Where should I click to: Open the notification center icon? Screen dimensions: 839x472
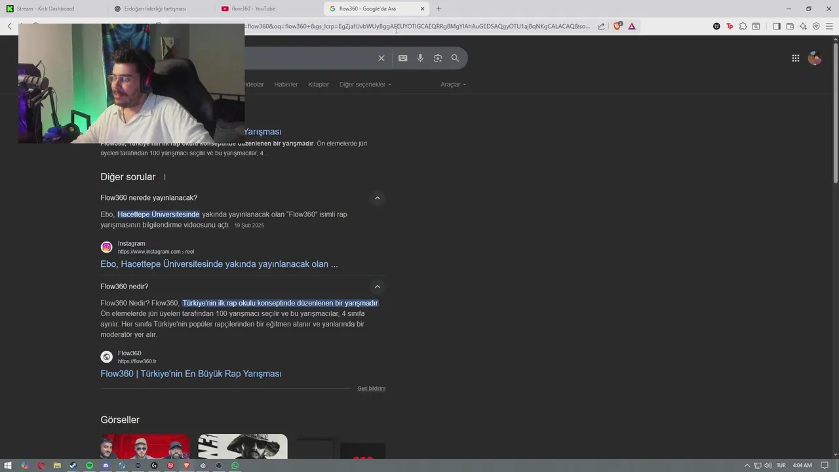pyautogui.click(x=825, y=465)
